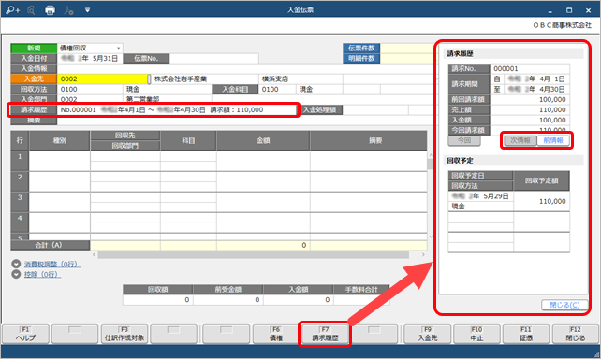Click the F1 ヘルプ function key button
Image resolution: width=601 pixels, height=359 pixels.
coord(25,334)
